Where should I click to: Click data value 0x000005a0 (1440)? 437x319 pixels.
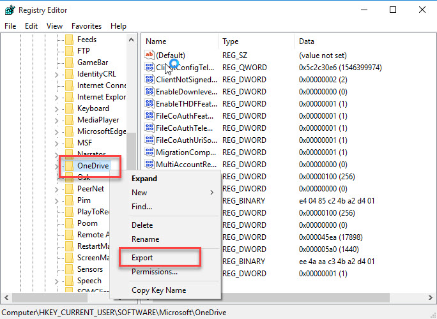tap(329, 249)
